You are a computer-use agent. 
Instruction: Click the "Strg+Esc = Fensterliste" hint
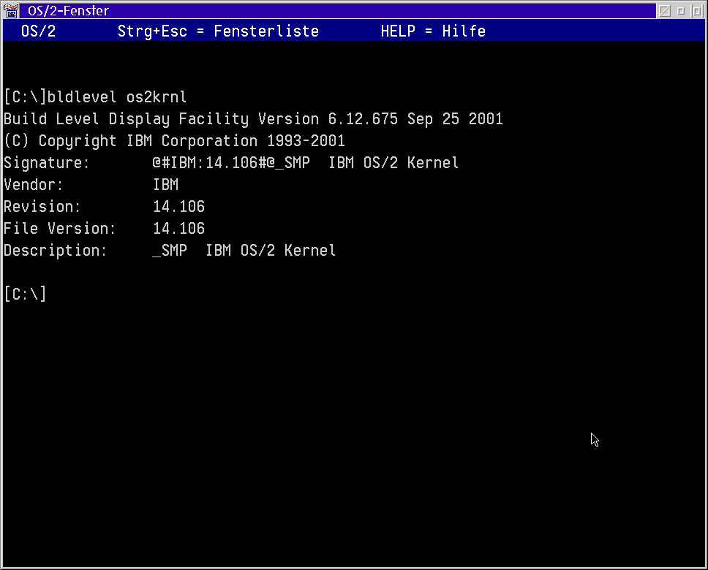click(x=218, y=31)
